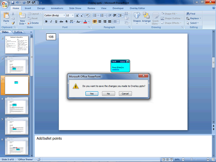Click Yes to save changes
This screenshot has height=162, width=216.
coord(92,93)
